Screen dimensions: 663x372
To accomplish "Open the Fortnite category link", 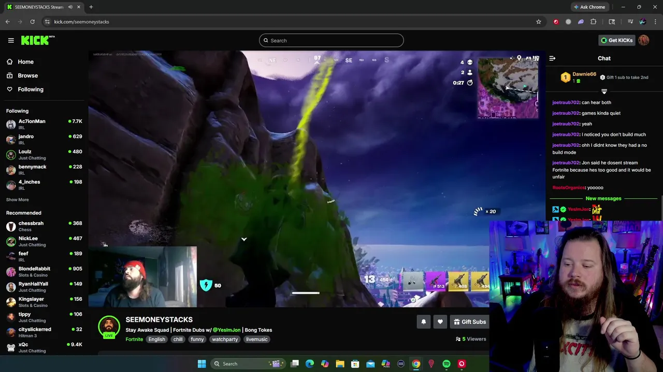I will tap(134, 339).
